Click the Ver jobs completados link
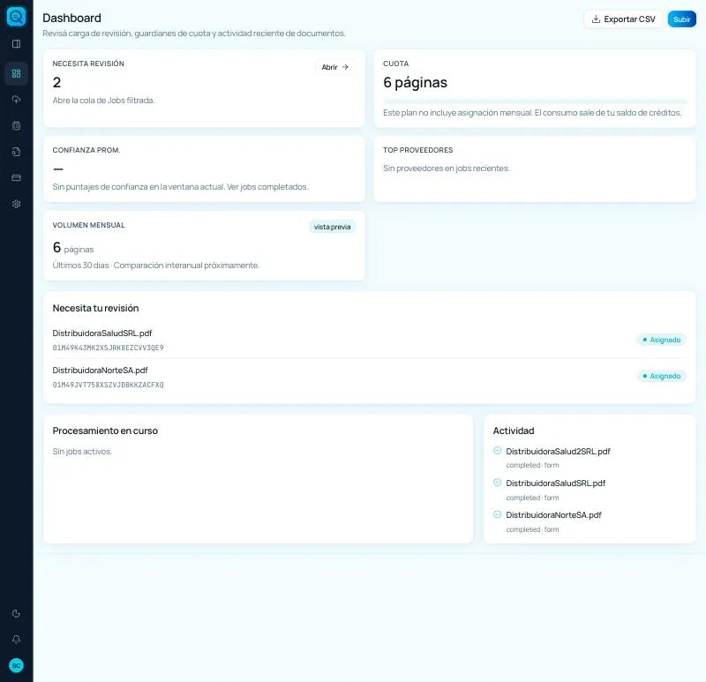This screenshot has height=682, width=706. (x=267, y=187)
